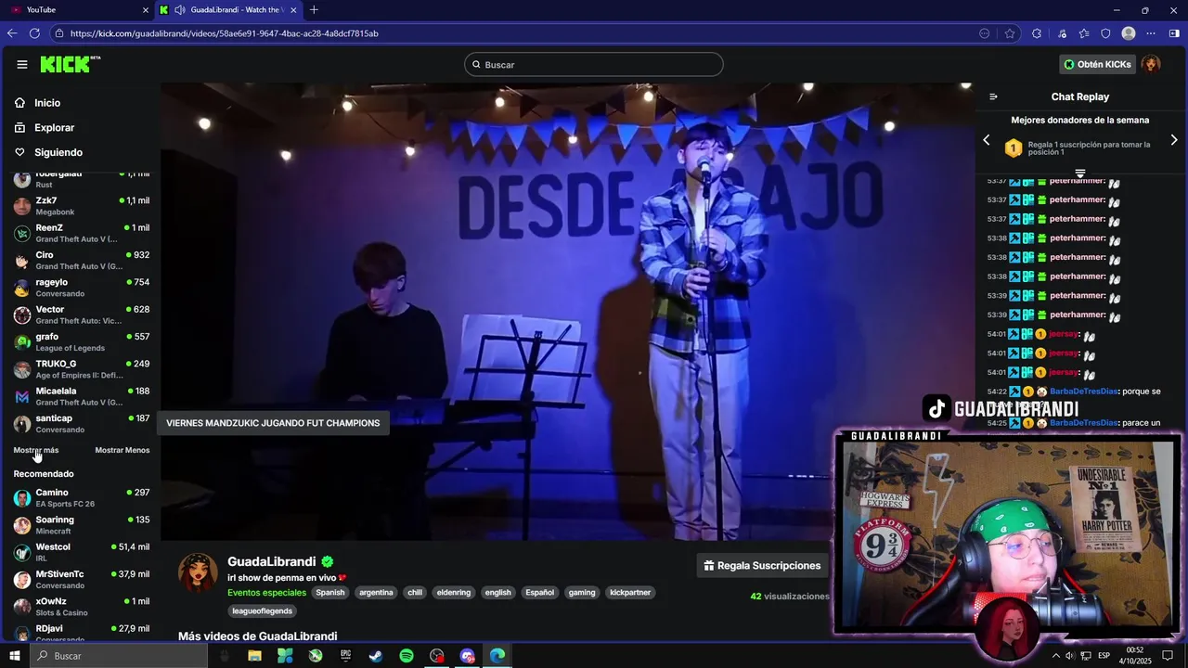Image resolution: width=1188 pixels, height=668 pixels.
Task: Open Edge settings and more menu
Action: tap(1151, 33)
